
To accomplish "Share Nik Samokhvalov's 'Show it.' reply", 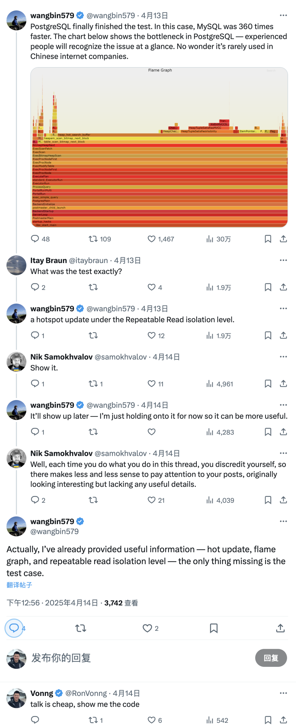I will [x=283, y=384].
